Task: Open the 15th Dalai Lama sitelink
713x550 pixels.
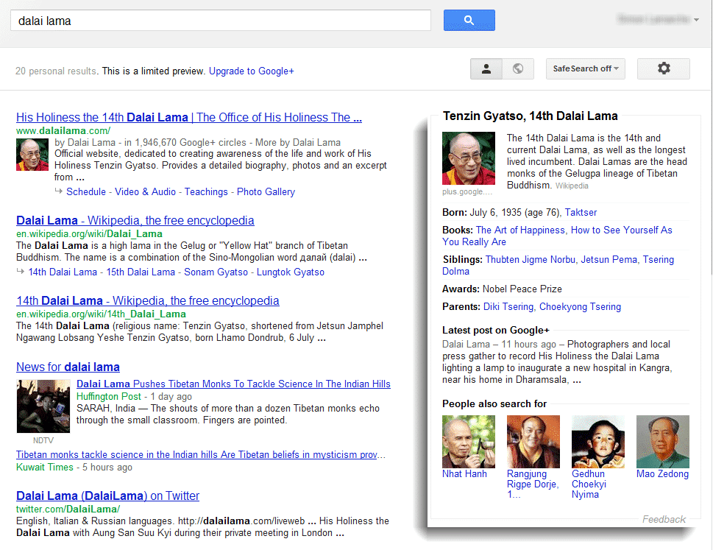Action: 141,272
